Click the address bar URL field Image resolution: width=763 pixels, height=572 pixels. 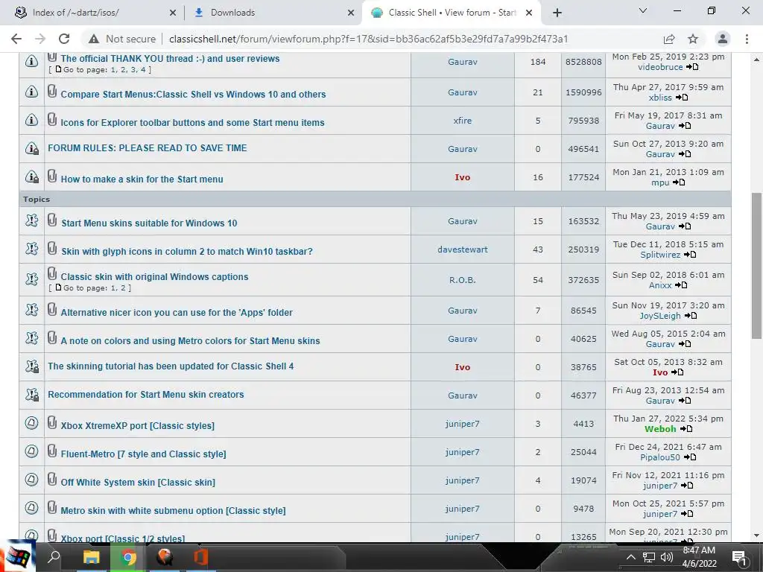tap(368, 39)
